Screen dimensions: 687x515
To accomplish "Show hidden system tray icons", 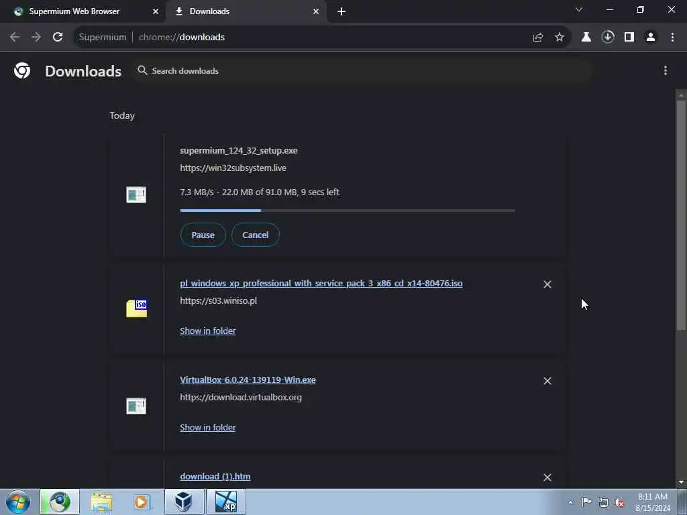I will click(570, 502).
